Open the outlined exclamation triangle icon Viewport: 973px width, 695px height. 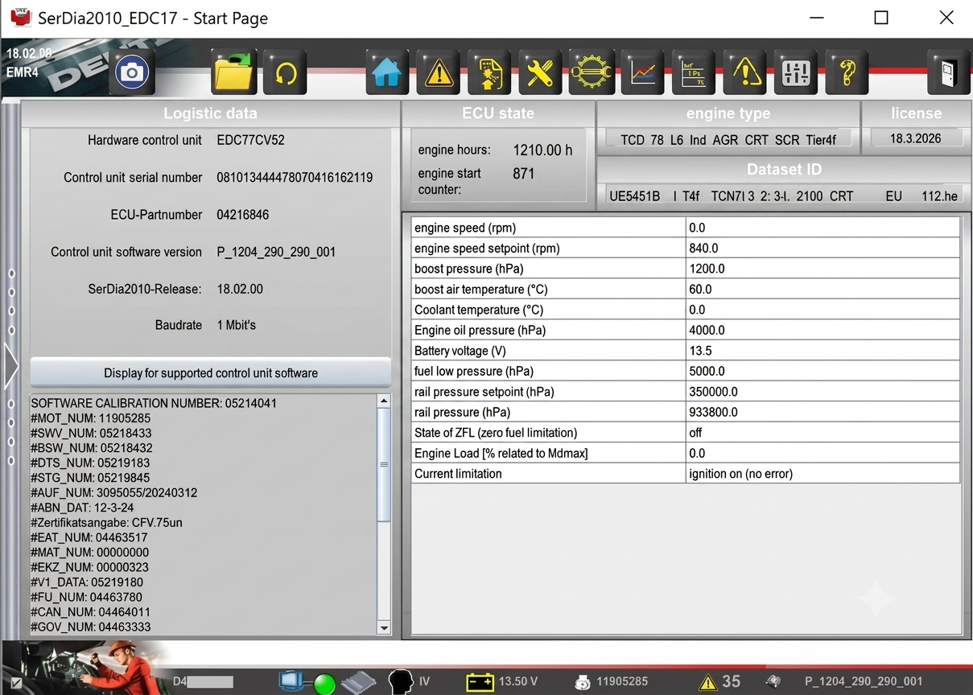pos(745,73)
